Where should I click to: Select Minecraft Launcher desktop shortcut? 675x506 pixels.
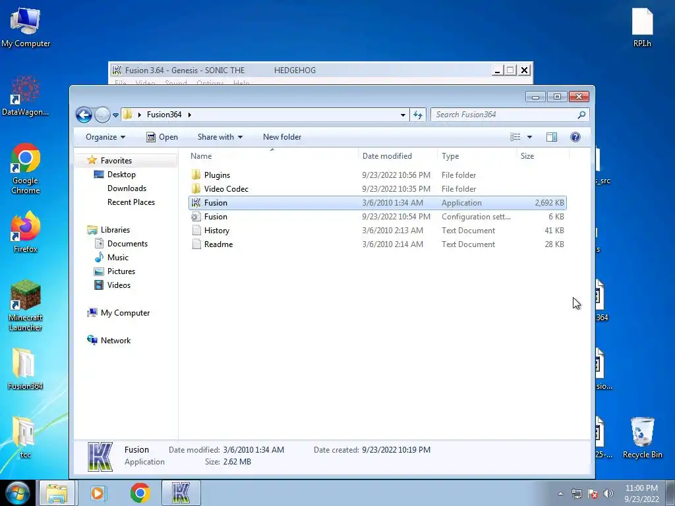click(x=26, y=306)
